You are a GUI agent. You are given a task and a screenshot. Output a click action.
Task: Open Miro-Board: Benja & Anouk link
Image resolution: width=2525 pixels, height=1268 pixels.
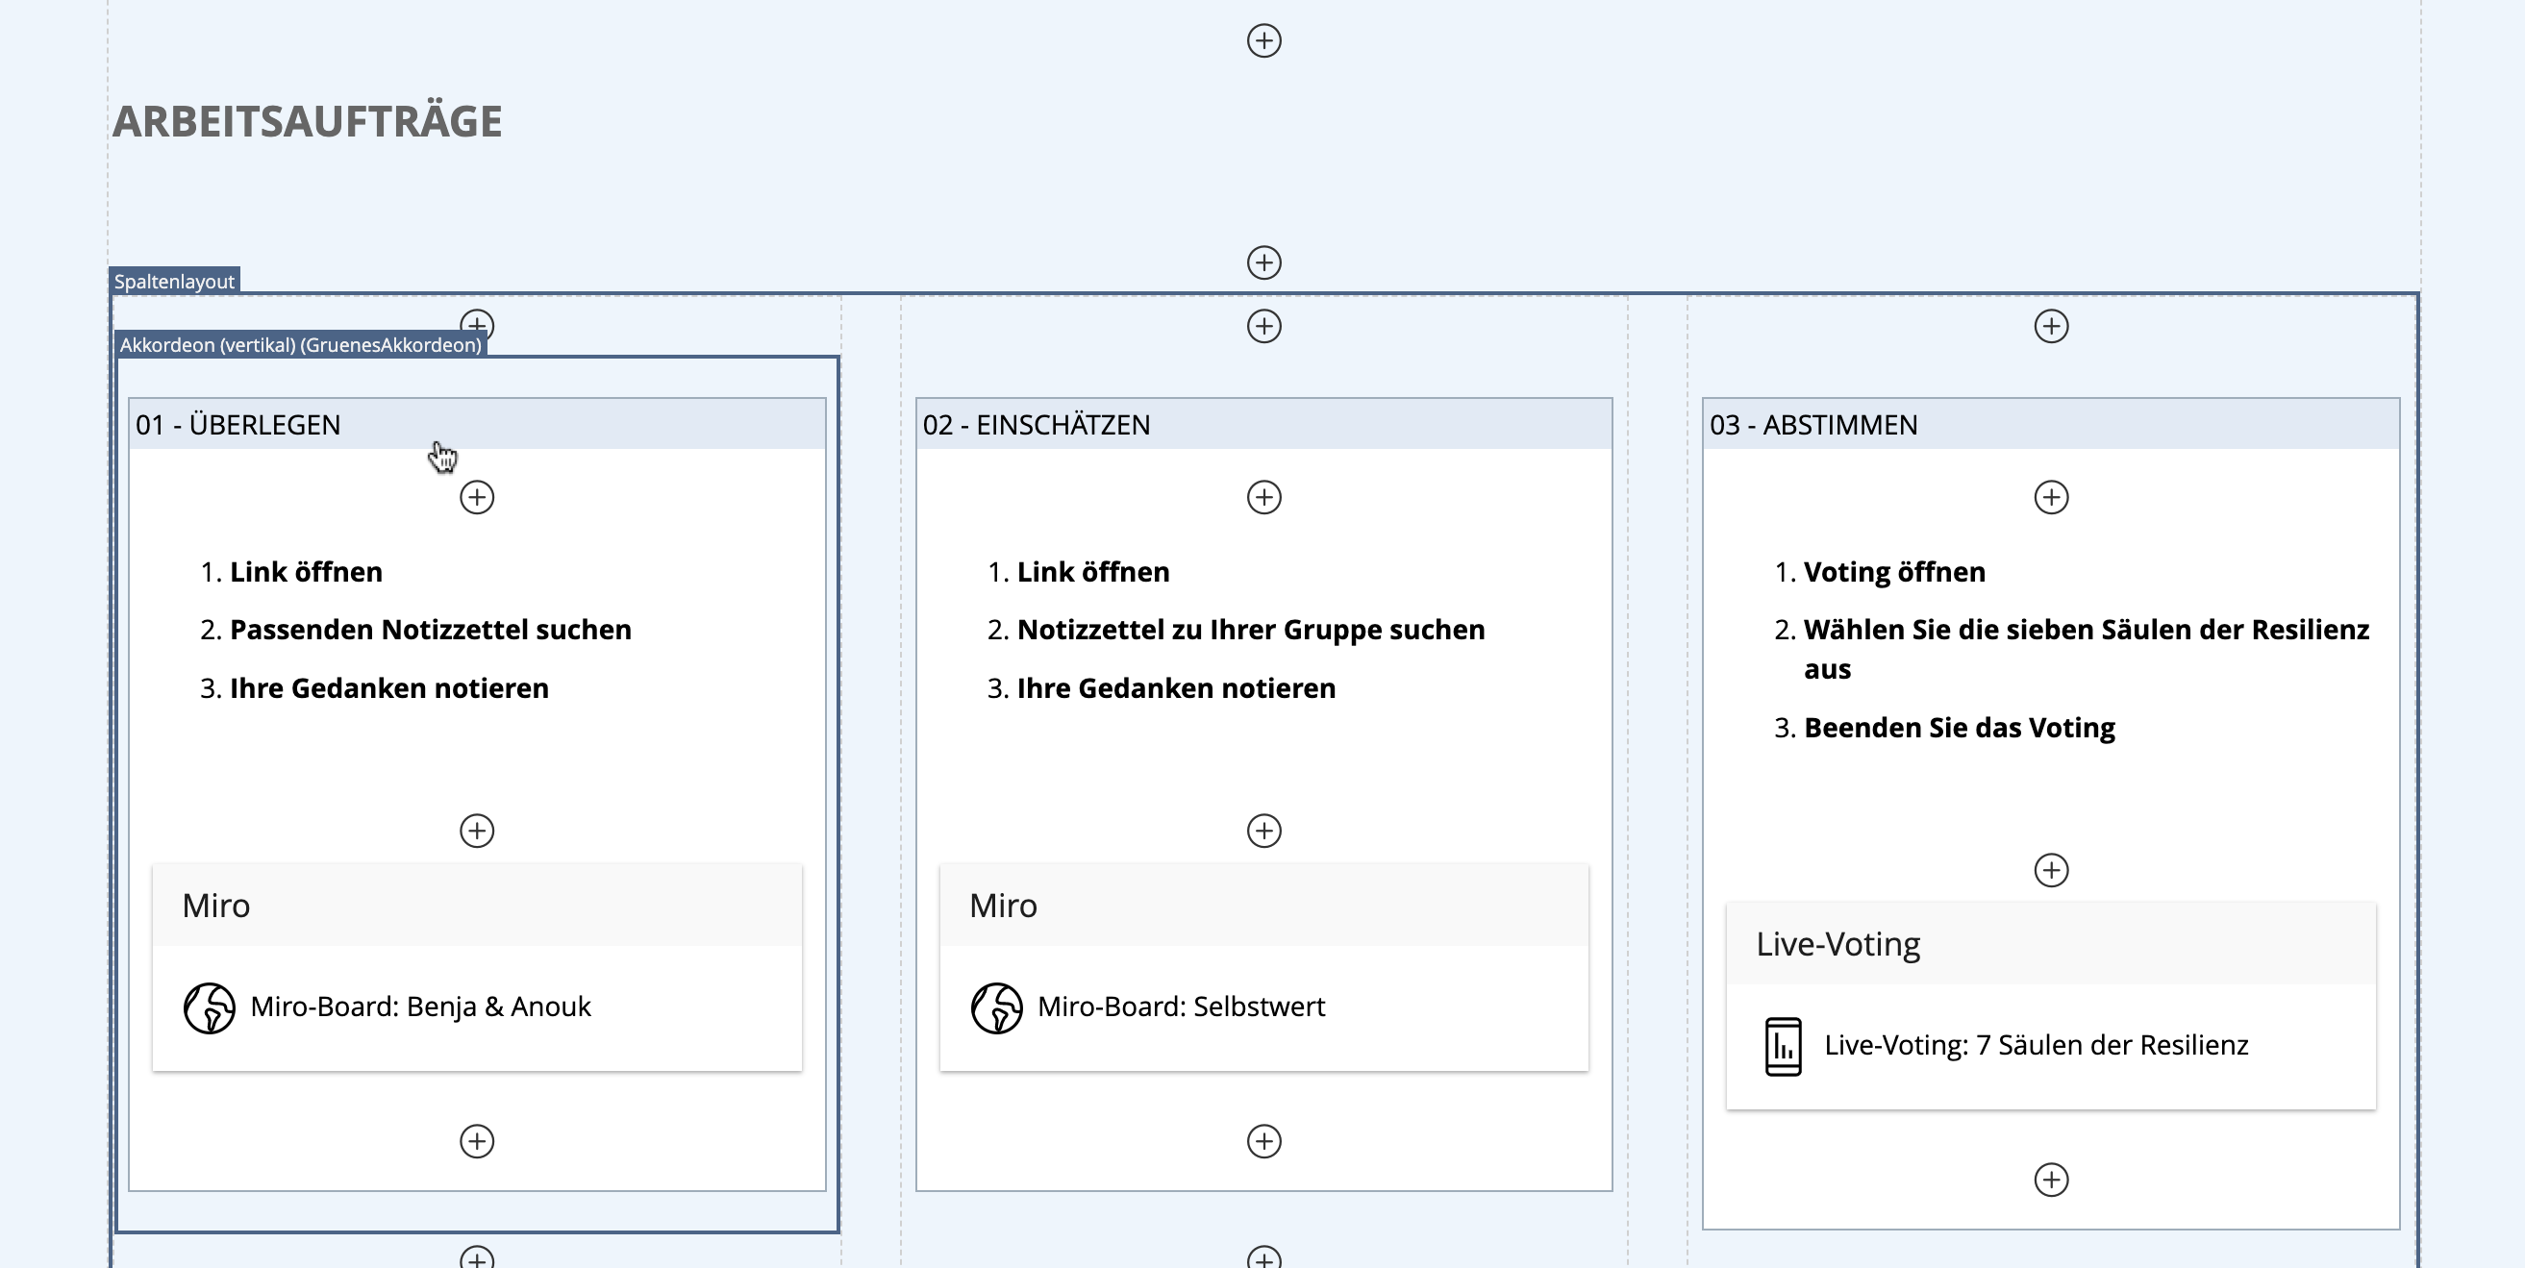point(419,1007)
